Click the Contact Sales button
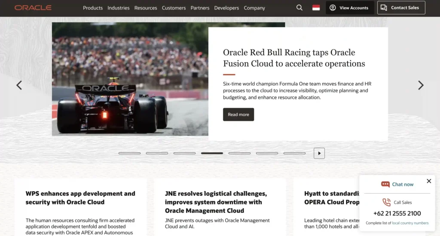 coord(401,8)
